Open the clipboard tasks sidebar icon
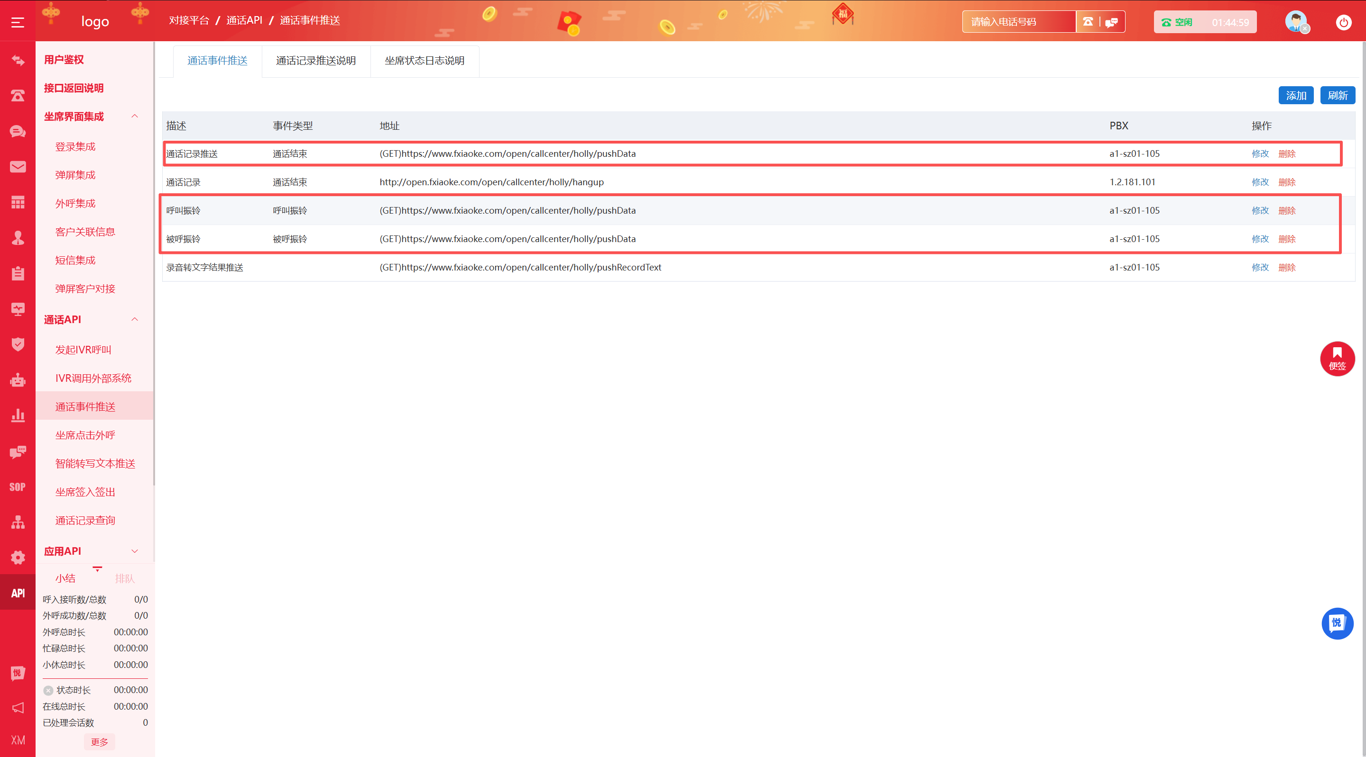 (x=18, y=273)
